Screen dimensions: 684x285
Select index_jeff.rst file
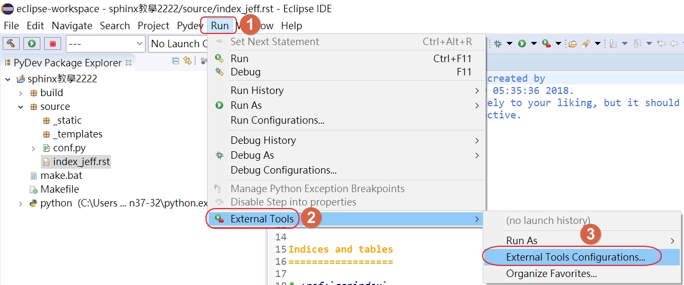pyautogui.click(x=76, y=162)
